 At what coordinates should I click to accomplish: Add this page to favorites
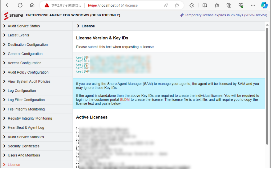coord(177,5)
